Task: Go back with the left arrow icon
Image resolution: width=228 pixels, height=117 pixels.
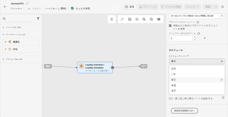Action: click(5, 7)
